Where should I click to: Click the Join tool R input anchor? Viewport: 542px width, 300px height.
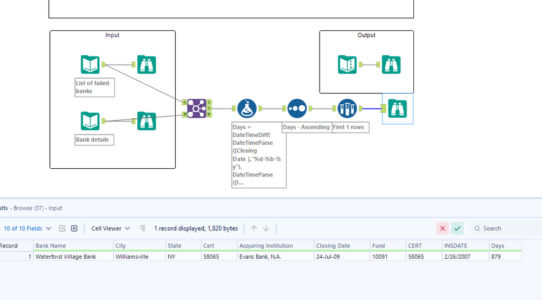click(184, 114)
